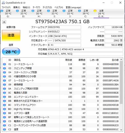Screen dimensions: 125x133
Task: Click status orb for attribute BF
Action: (x=4, y=117)
